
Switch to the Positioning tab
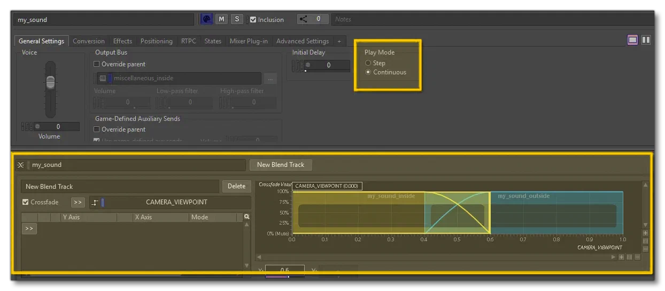[157, 41]
